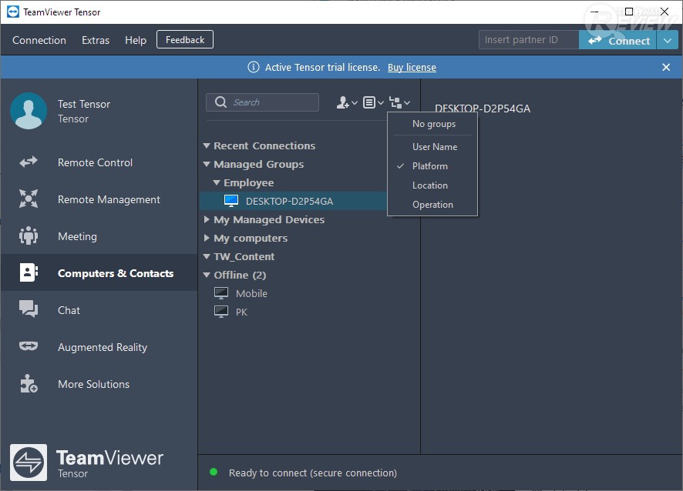Select User Name grouping option
Screen dimensions: 683x491
pos(434,147)
